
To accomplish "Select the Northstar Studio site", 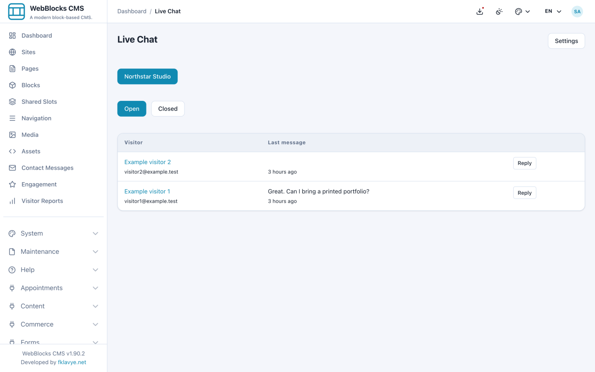I will [x=147, y=77].
